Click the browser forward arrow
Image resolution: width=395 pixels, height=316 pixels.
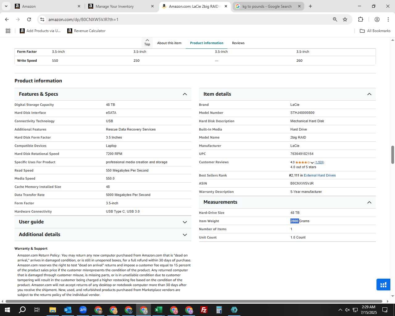pyautogui.click(x=18, y=19)
